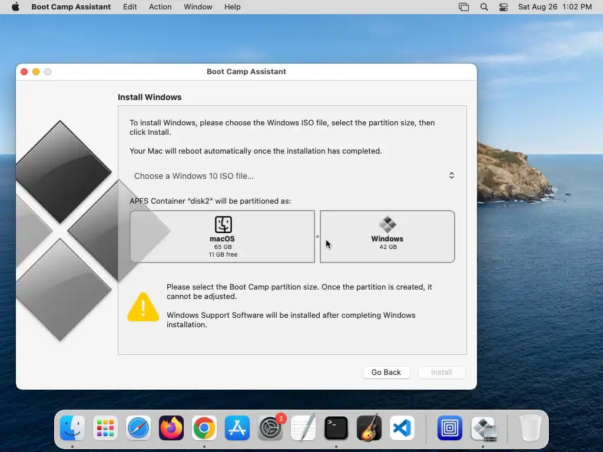Open the Trash from the Dock

[531, 428]
